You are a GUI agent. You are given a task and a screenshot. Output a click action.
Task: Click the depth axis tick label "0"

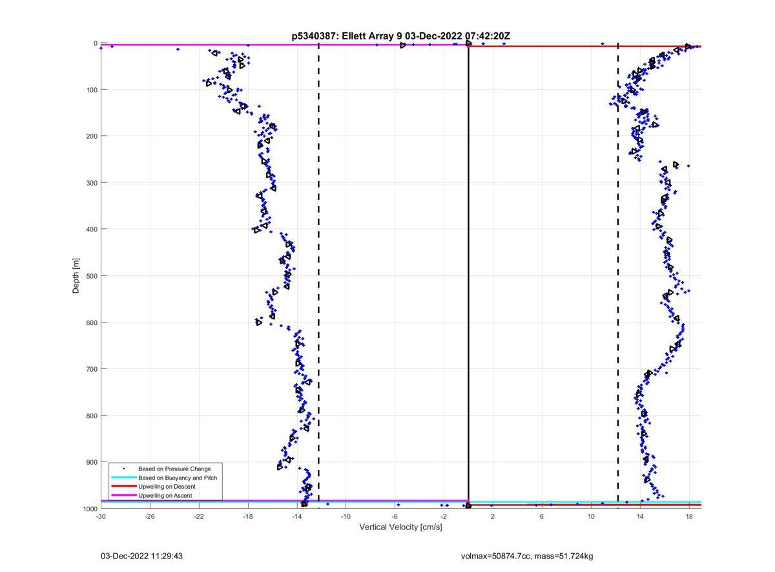pos(96,43)
